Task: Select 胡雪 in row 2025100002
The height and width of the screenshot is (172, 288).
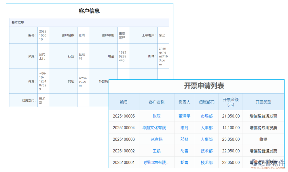Action: click(184, 151)
